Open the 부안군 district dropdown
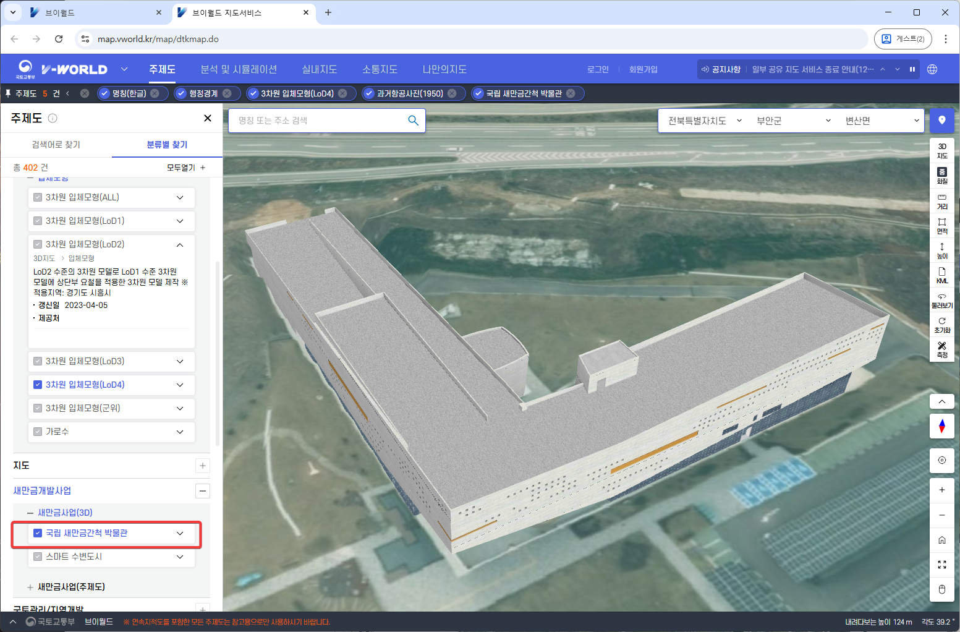This screenshot has height=632, width=960. click(x=793, y=121)
